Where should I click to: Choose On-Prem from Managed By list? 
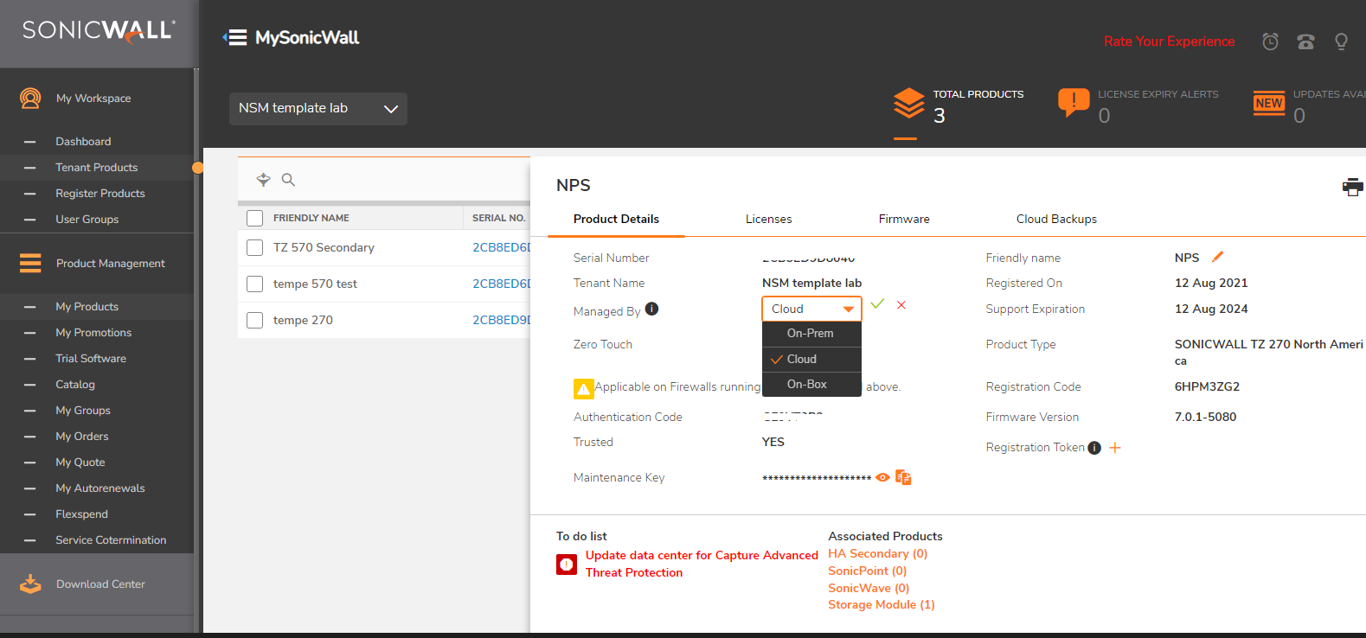tap(810, 334)
